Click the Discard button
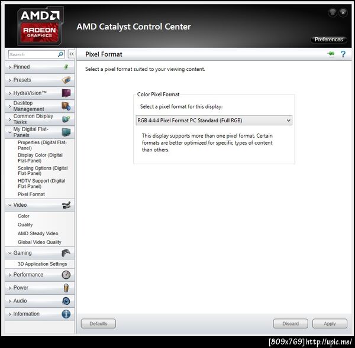The image size is (355, 348). coord(291,324)
